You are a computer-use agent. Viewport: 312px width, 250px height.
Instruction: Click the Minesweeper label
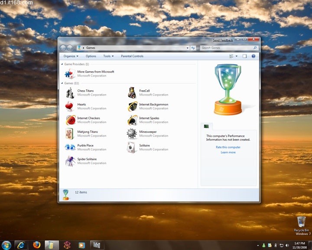click(x=148, y=132)
